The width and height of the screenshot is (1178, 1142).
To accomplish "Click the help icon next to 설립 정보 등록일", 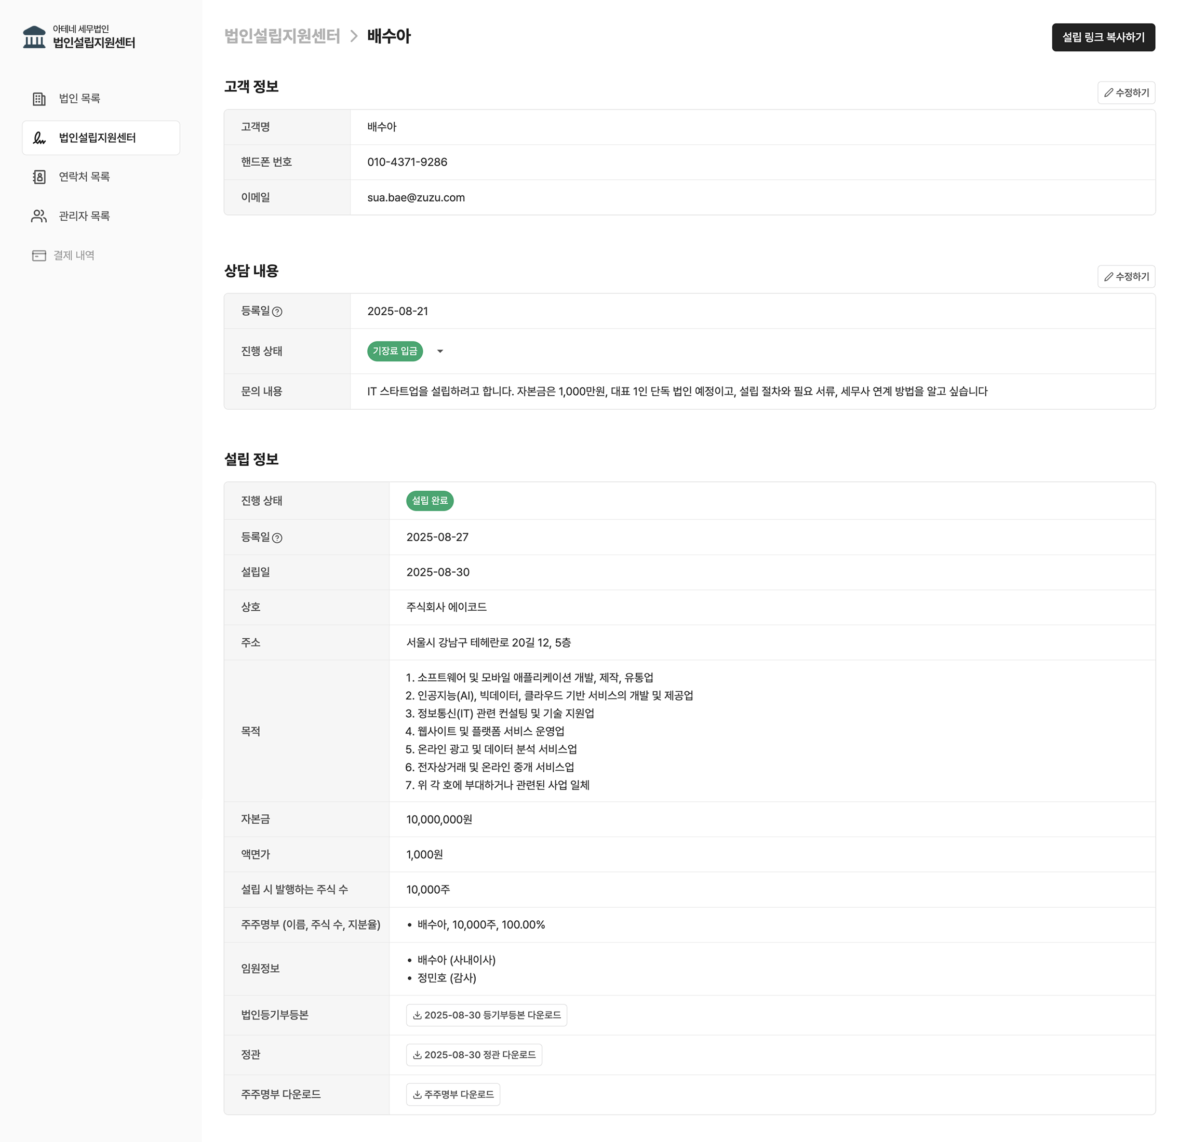I will 277,538.
